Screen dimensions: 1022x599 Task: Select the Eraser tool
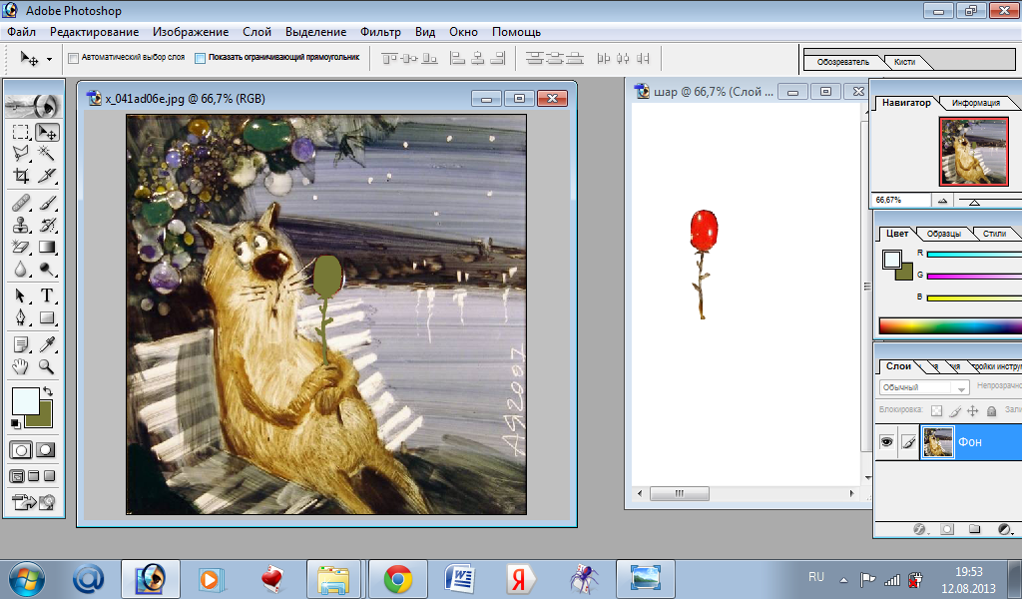pyautogui.click(x=21, y=247)
